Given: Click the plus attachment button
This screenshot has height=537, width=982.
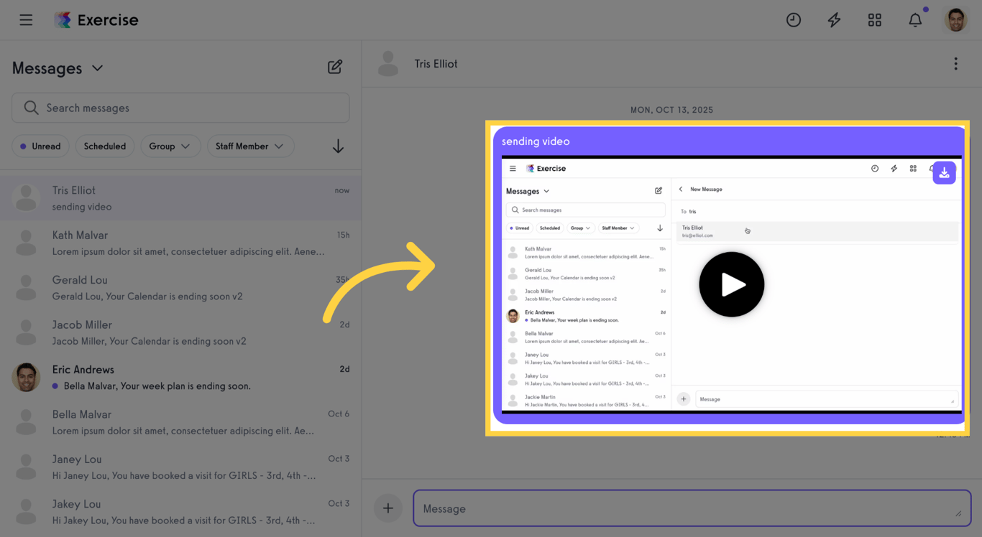Looking at the screenshot, I should pos(388,508).
